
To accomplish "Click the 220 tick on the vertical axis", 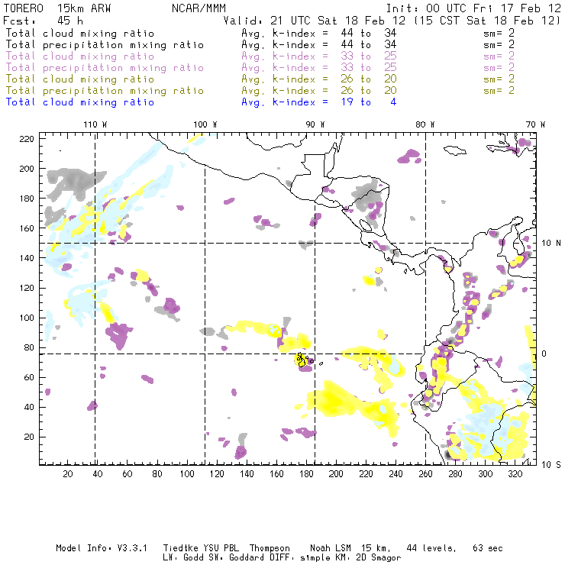I will [x=27, y=138].
